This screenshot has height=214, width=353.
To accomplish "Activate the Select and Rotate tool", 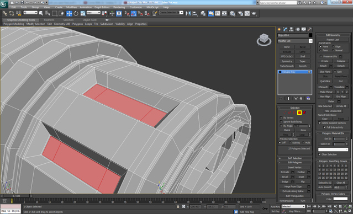I will (x=76, y=13).
